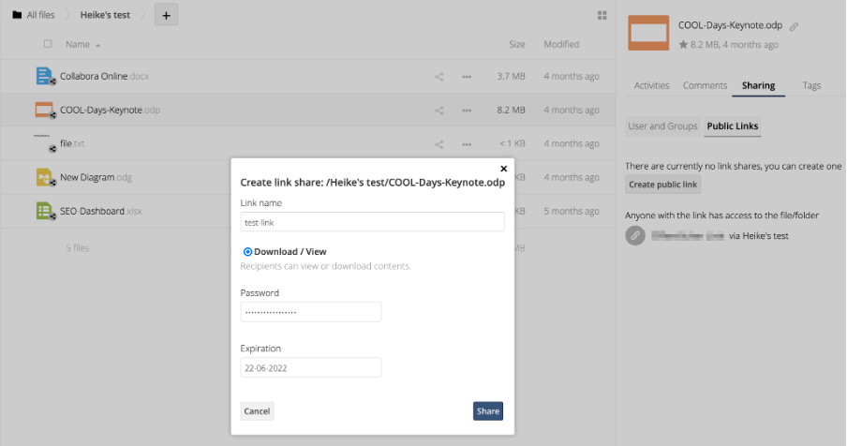The width and height of the screenshot is (847, 446).
Task: Select the User and Groups sharing tab
Action: point(662,126)
